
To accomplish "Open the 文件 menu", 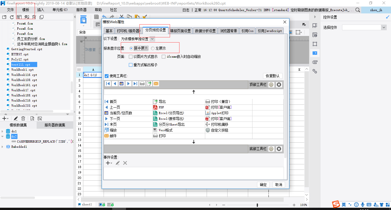I will click(x=10, y=10).
